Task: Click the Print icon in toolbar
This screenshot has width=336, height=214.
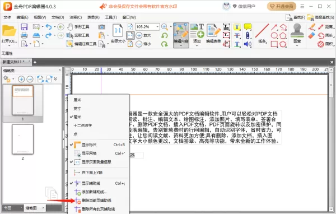Action: click(x=24, y=35)
